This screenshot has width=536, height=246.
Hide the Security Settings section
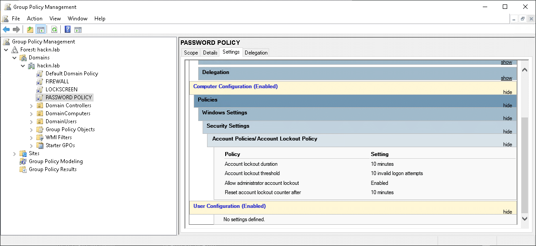point(508,132)
